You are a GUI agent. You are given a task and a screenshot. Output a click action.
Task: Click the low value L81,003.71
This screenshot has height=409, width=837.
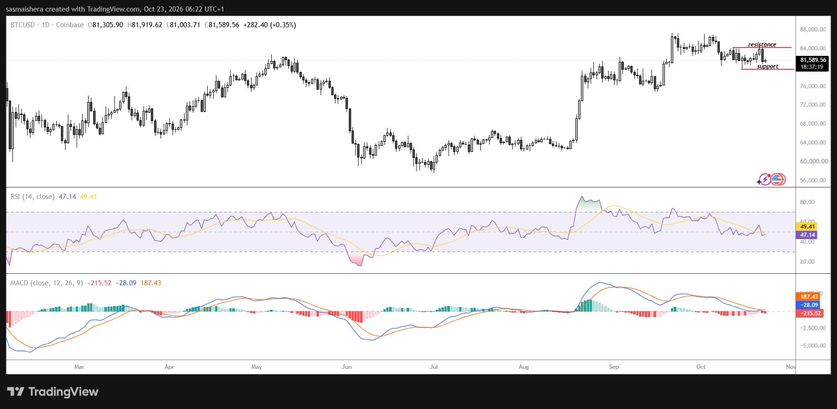coord(183,25)
